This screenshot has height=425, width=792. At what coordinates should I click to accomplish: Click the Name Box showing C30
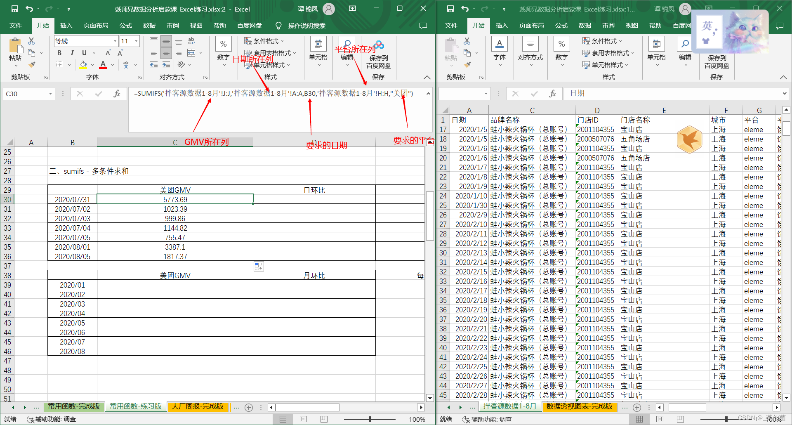29,94
